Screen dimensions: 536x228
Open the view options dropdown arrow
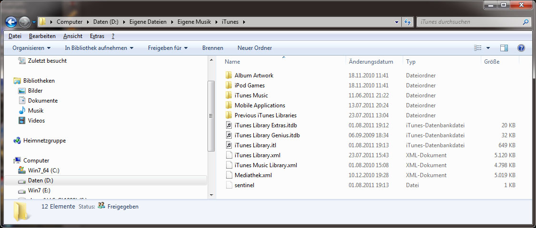click(x=488, y=48)
